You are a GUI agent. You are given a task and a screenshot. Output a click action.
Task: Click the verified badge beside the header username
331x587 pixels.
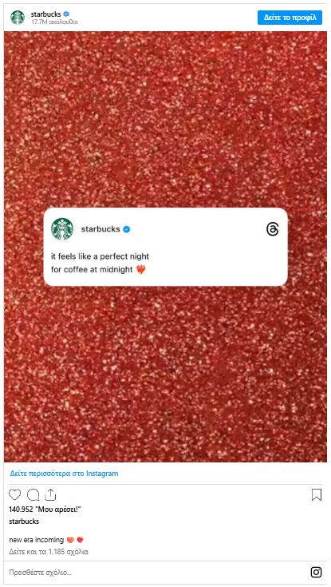tap(66, 14)
